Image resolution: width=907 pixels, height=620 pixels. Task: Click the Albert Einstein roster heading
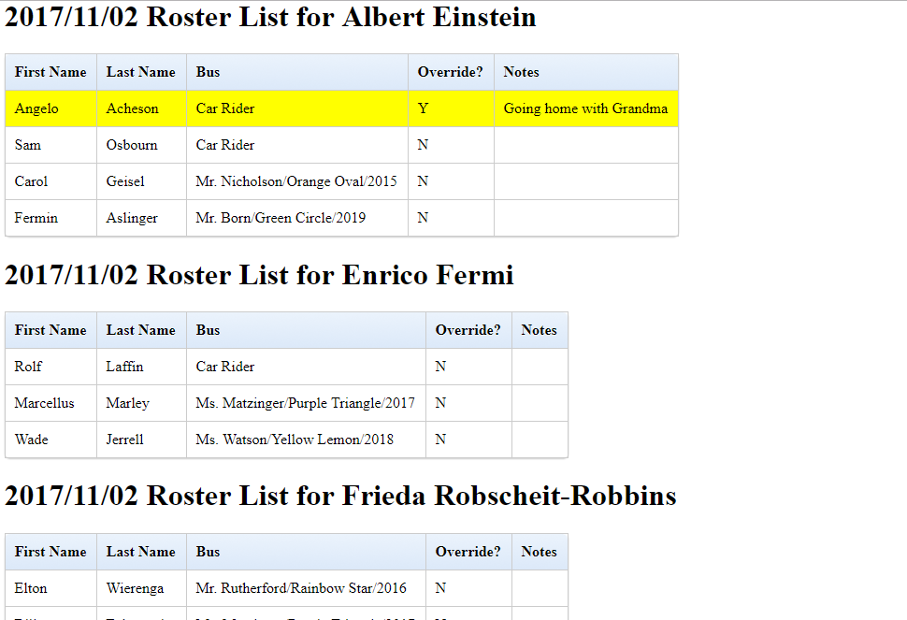coord(270,17)
